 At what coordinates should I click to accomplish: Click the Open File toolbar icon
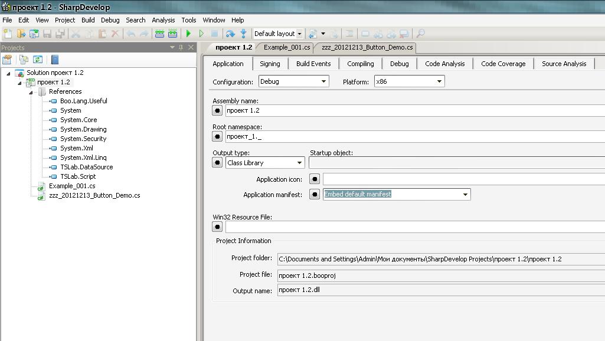21,34
